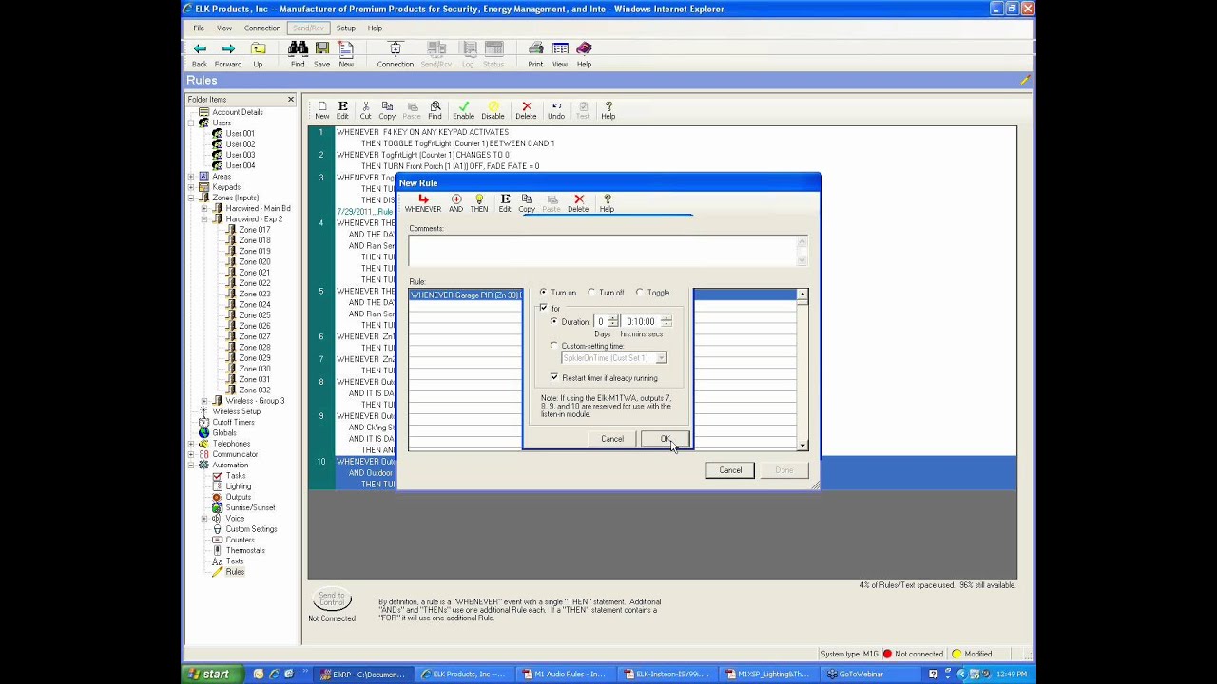Open the View menu

click(x=224, y=28)
